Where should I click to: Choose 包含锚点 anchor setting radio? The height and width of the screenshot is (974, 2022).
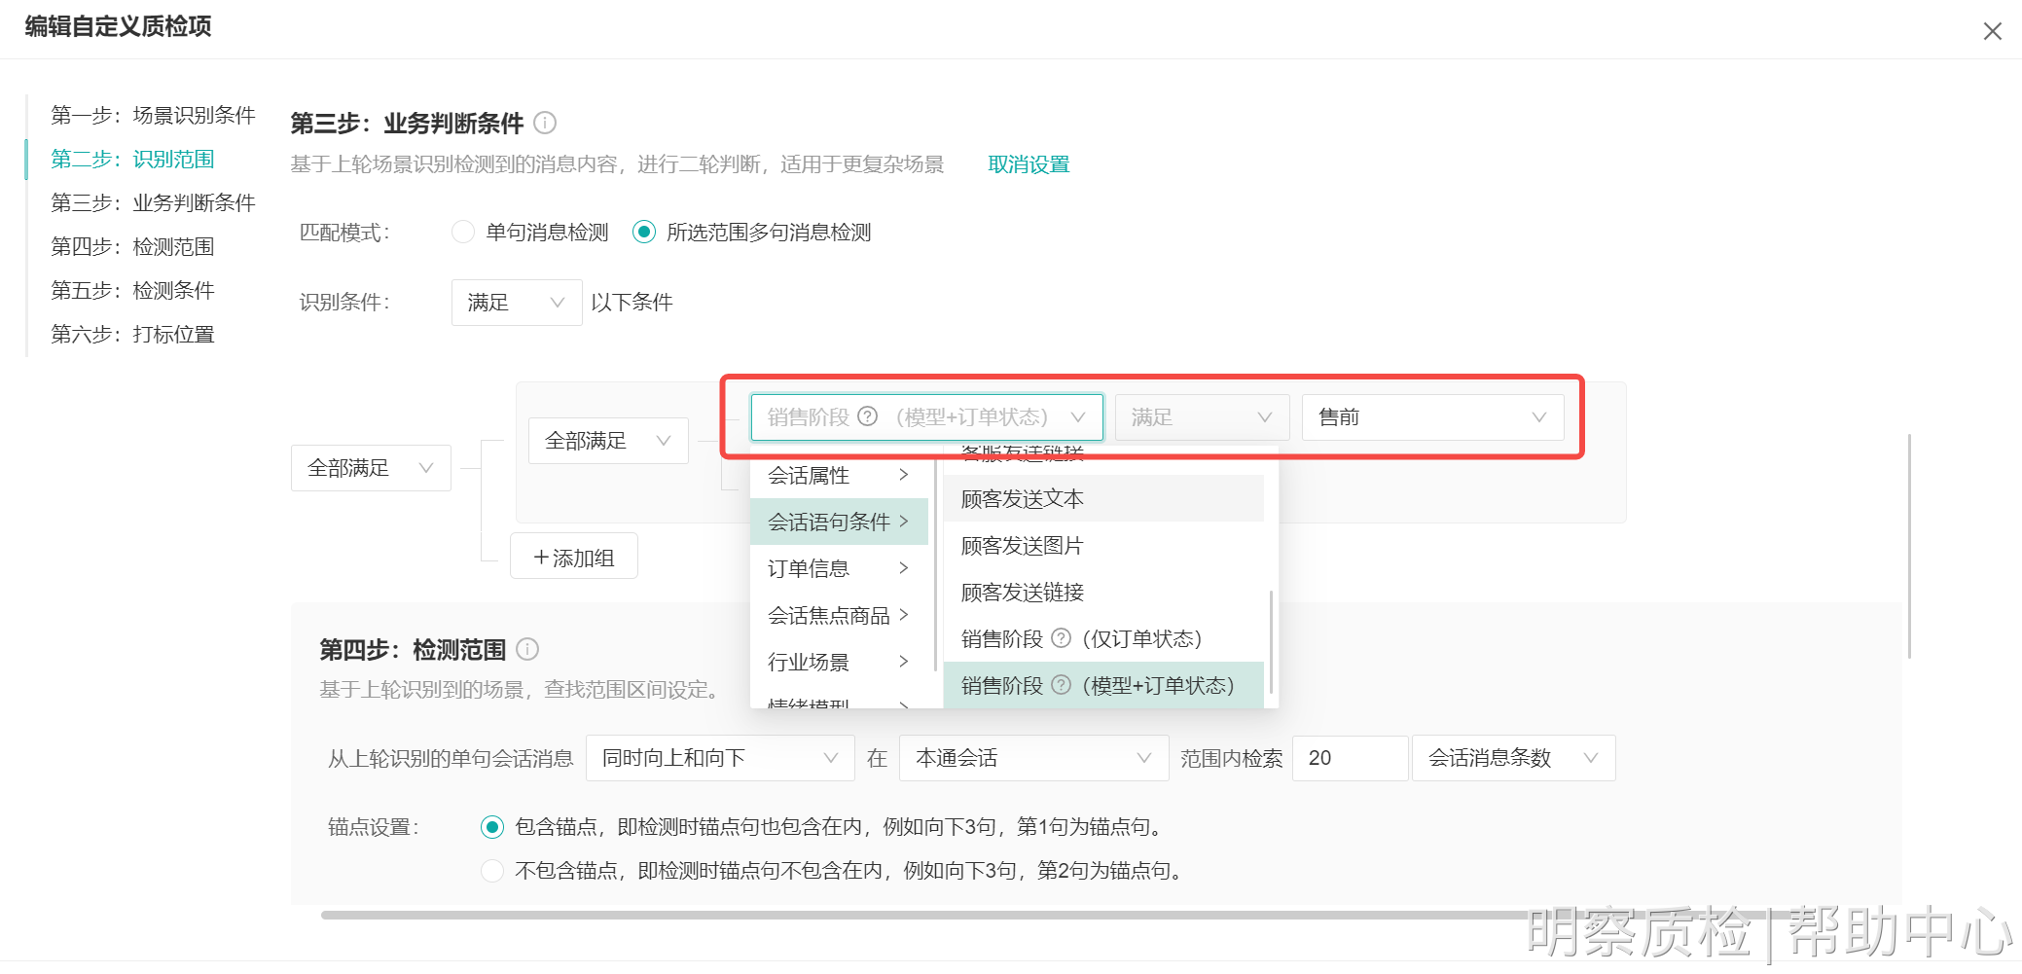(492, 827)
